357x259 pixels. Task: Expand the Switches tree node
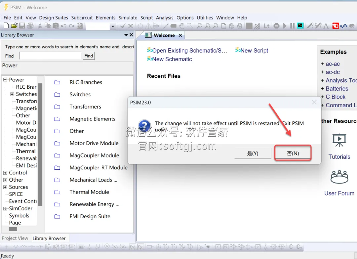(12, 94)
